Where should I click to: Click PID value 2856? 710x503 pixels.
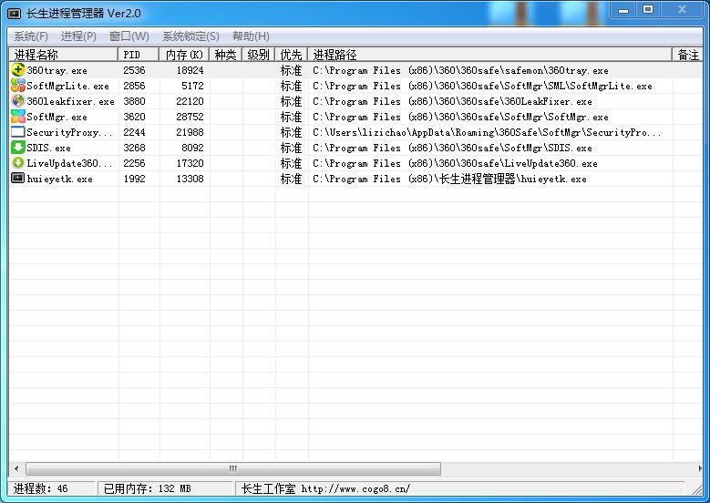pyautogui.click(x=135, y=86)
